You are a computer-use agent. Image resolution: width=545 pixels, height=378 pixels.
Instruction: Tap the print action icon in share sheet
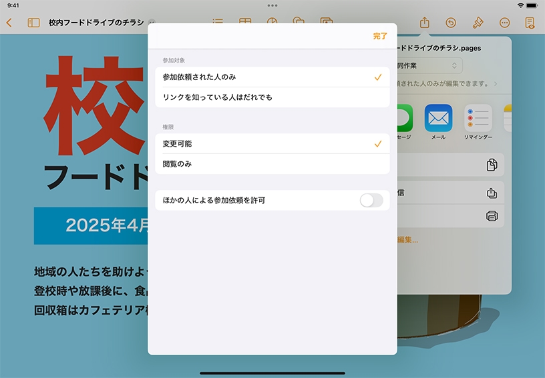tap(492, 216)
